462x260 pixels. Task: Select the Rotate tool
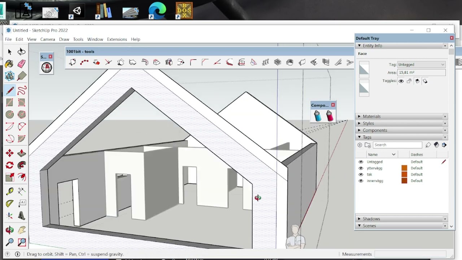click(x=10, y=165)
